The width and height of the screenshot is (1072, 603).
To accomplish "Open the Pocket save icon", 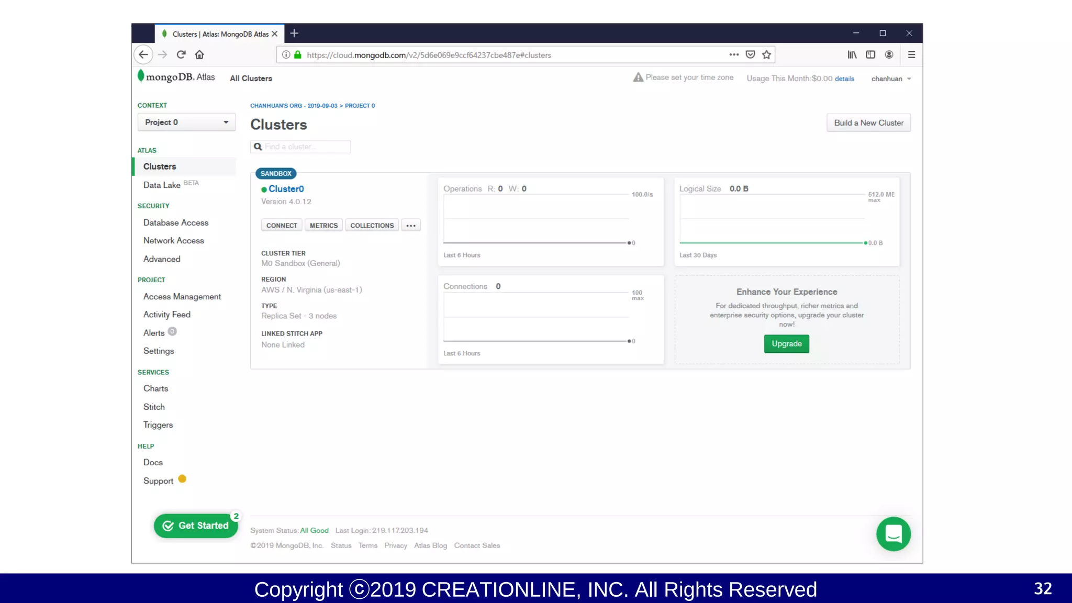I will pyautogui.click(x=750, y=54).
